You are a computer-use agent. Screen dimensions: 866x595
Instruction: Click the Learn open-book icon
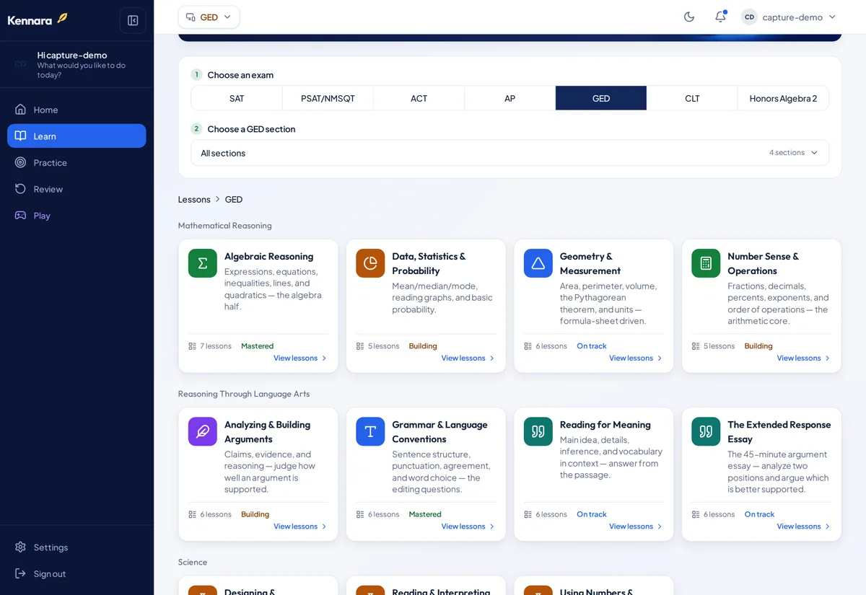click(20, 136)
